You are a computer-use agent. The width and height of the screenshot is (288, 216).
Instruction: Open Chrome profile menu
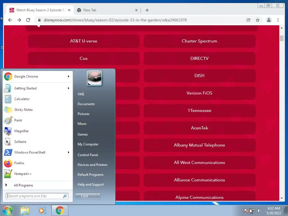click(269, 20)
